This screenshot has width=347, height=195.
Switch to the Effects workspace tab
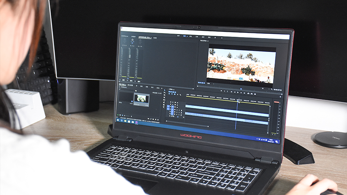[x=197, y=37]
